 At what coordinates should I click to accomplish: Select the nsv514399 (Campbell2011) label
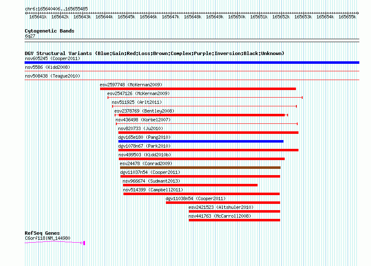click(153, 190)
